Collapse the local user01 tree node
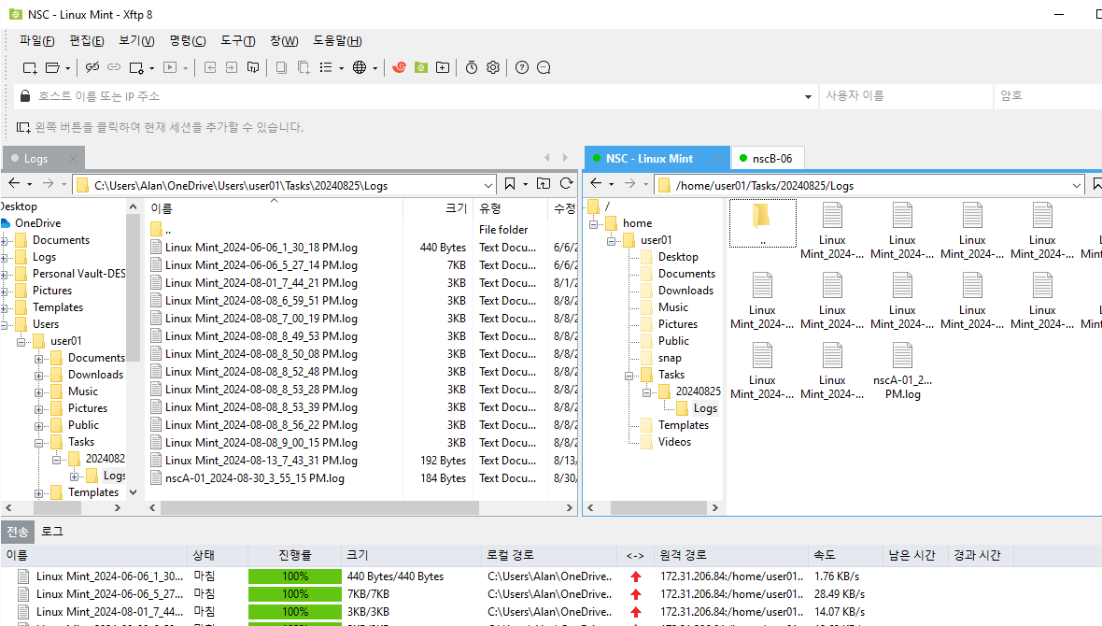Viewport: 1102px width, 626px height. pyautogui.click(x=21, y=342)
